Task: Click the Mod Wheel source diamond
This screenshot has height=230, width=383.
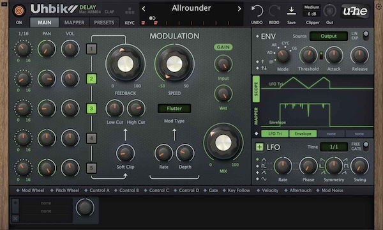Action: pos(18,190)
